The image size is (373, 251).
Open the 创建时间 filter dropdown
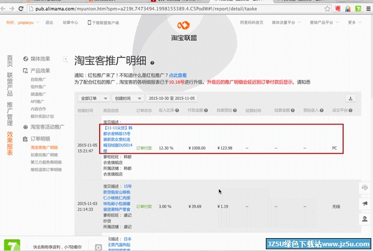pyautogui.click(x=128, y=98)
